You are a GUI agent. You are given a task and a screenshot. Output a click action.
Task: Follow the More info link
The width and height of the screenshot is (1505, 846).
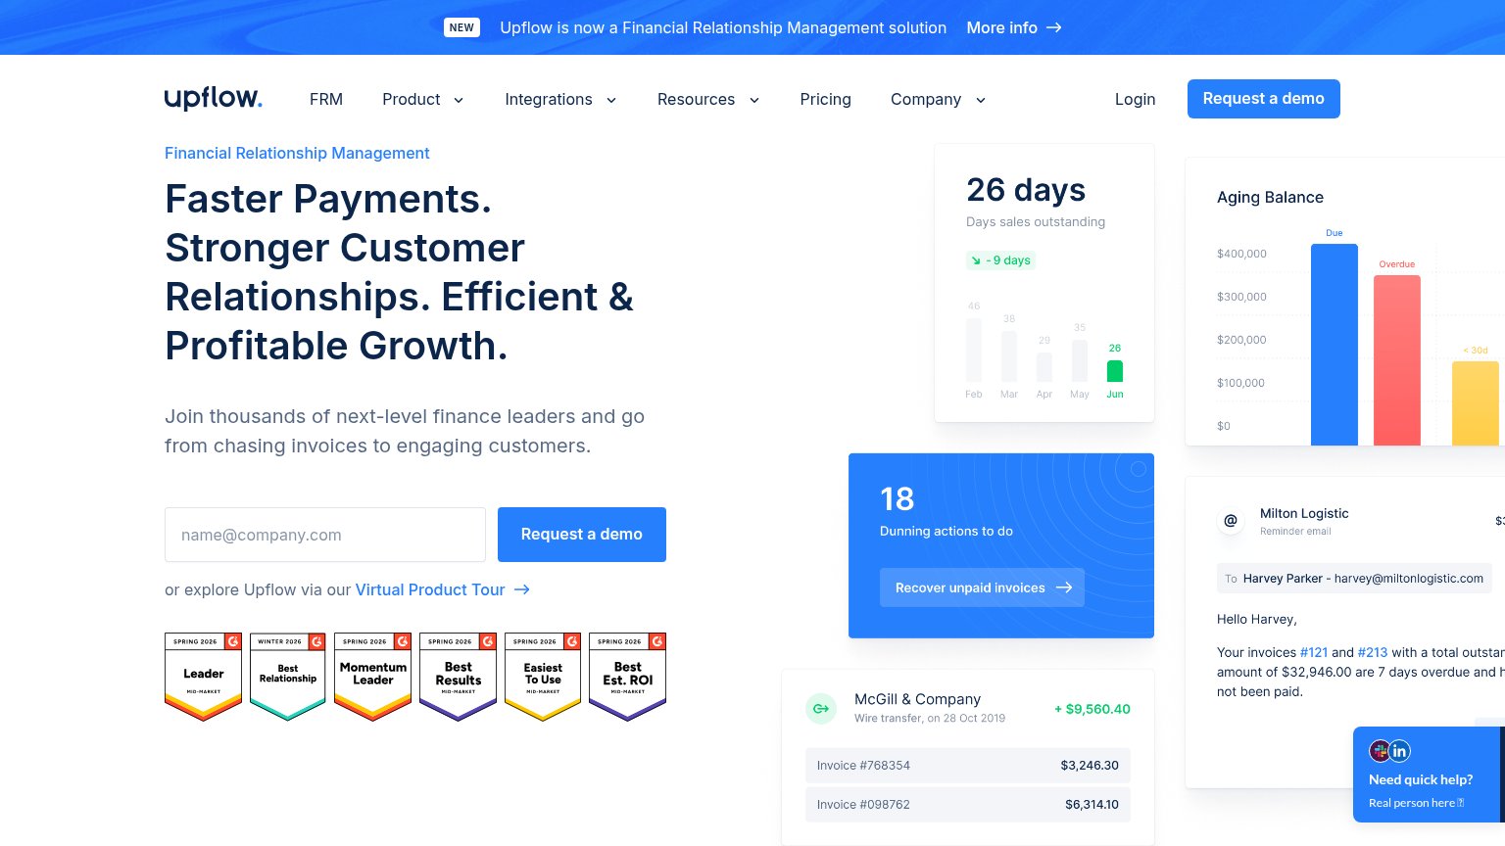tap(1001, 27)
